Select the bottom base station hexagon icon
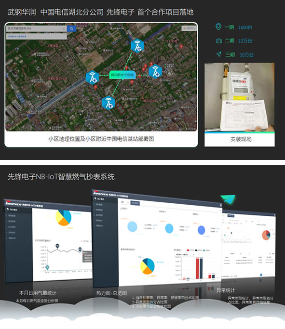This screenshot has width=285, height=329. click(109, 103)
